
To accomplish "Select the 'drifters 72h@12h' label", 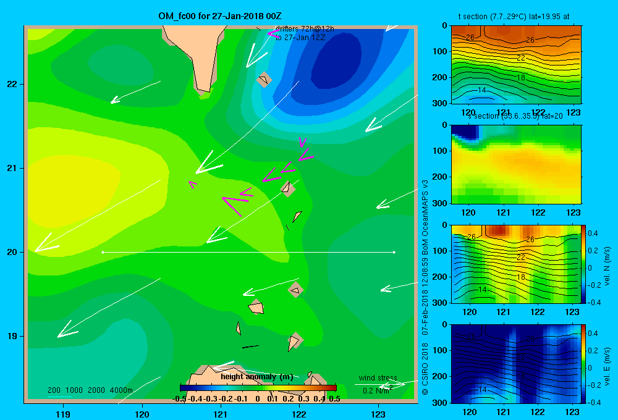I will click(x=305, y=29).
